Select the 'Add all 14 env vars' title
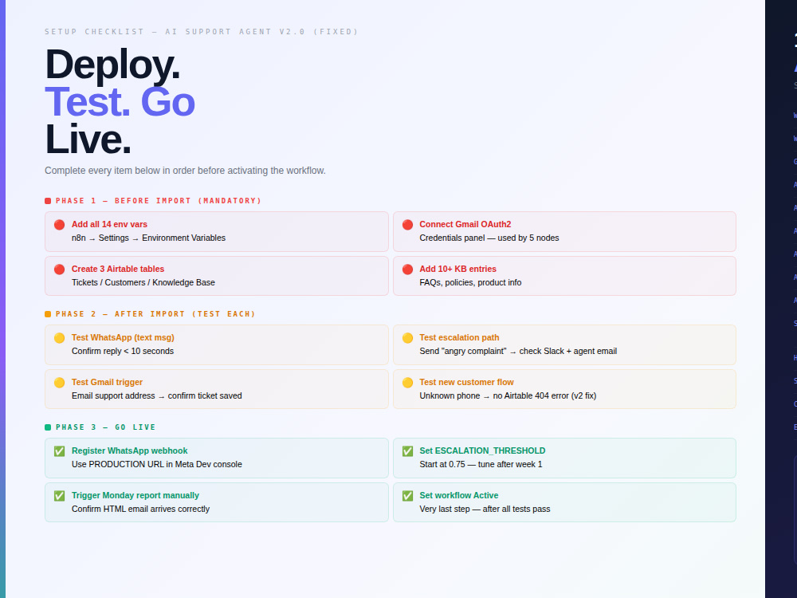Screen dimensions: 797x598 pos(109,224)
